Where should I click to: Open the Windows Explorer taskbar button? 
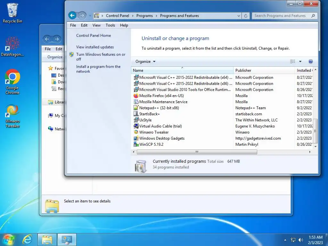47,240
